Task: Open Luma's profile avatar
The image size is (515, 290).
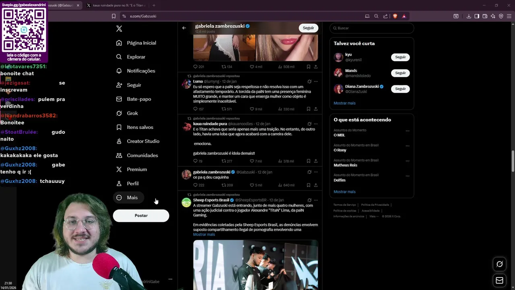Action: point(186,83)
